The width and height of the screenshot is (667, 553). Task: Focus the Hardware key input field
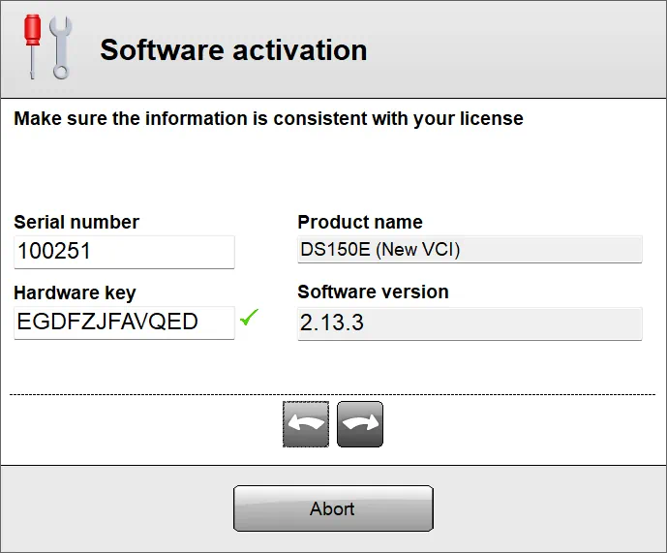point(124,323)
